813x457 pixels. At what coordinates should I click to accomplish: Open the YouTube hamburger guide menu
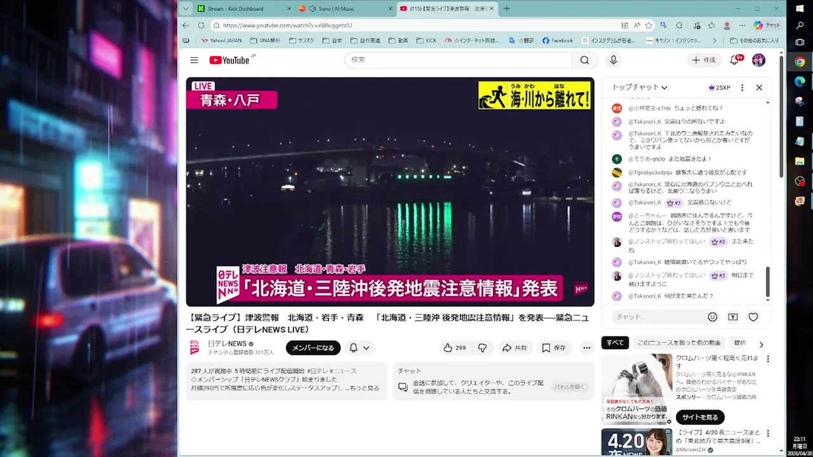coord(194,60)
